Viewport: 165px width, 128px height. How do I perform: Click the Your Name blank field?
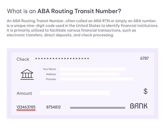[93, 69]
